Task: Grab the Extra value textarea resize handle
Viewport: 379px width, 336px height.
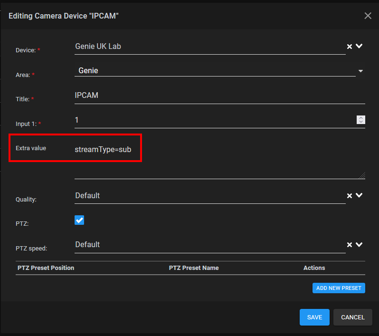Action: coord(362,176)
